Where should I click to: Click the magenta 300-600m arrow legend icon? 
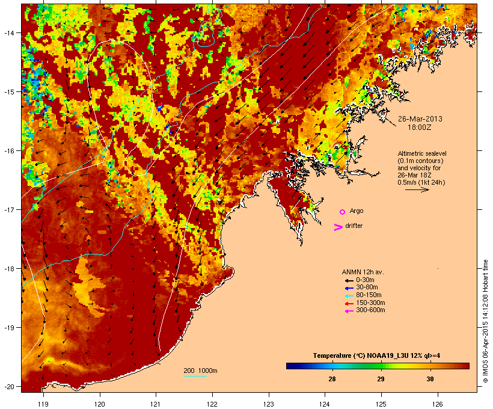coord(349,311)
